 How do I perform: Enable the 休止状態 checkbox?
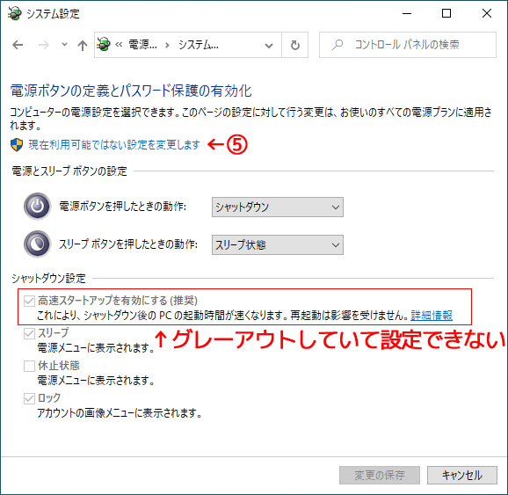29,366
